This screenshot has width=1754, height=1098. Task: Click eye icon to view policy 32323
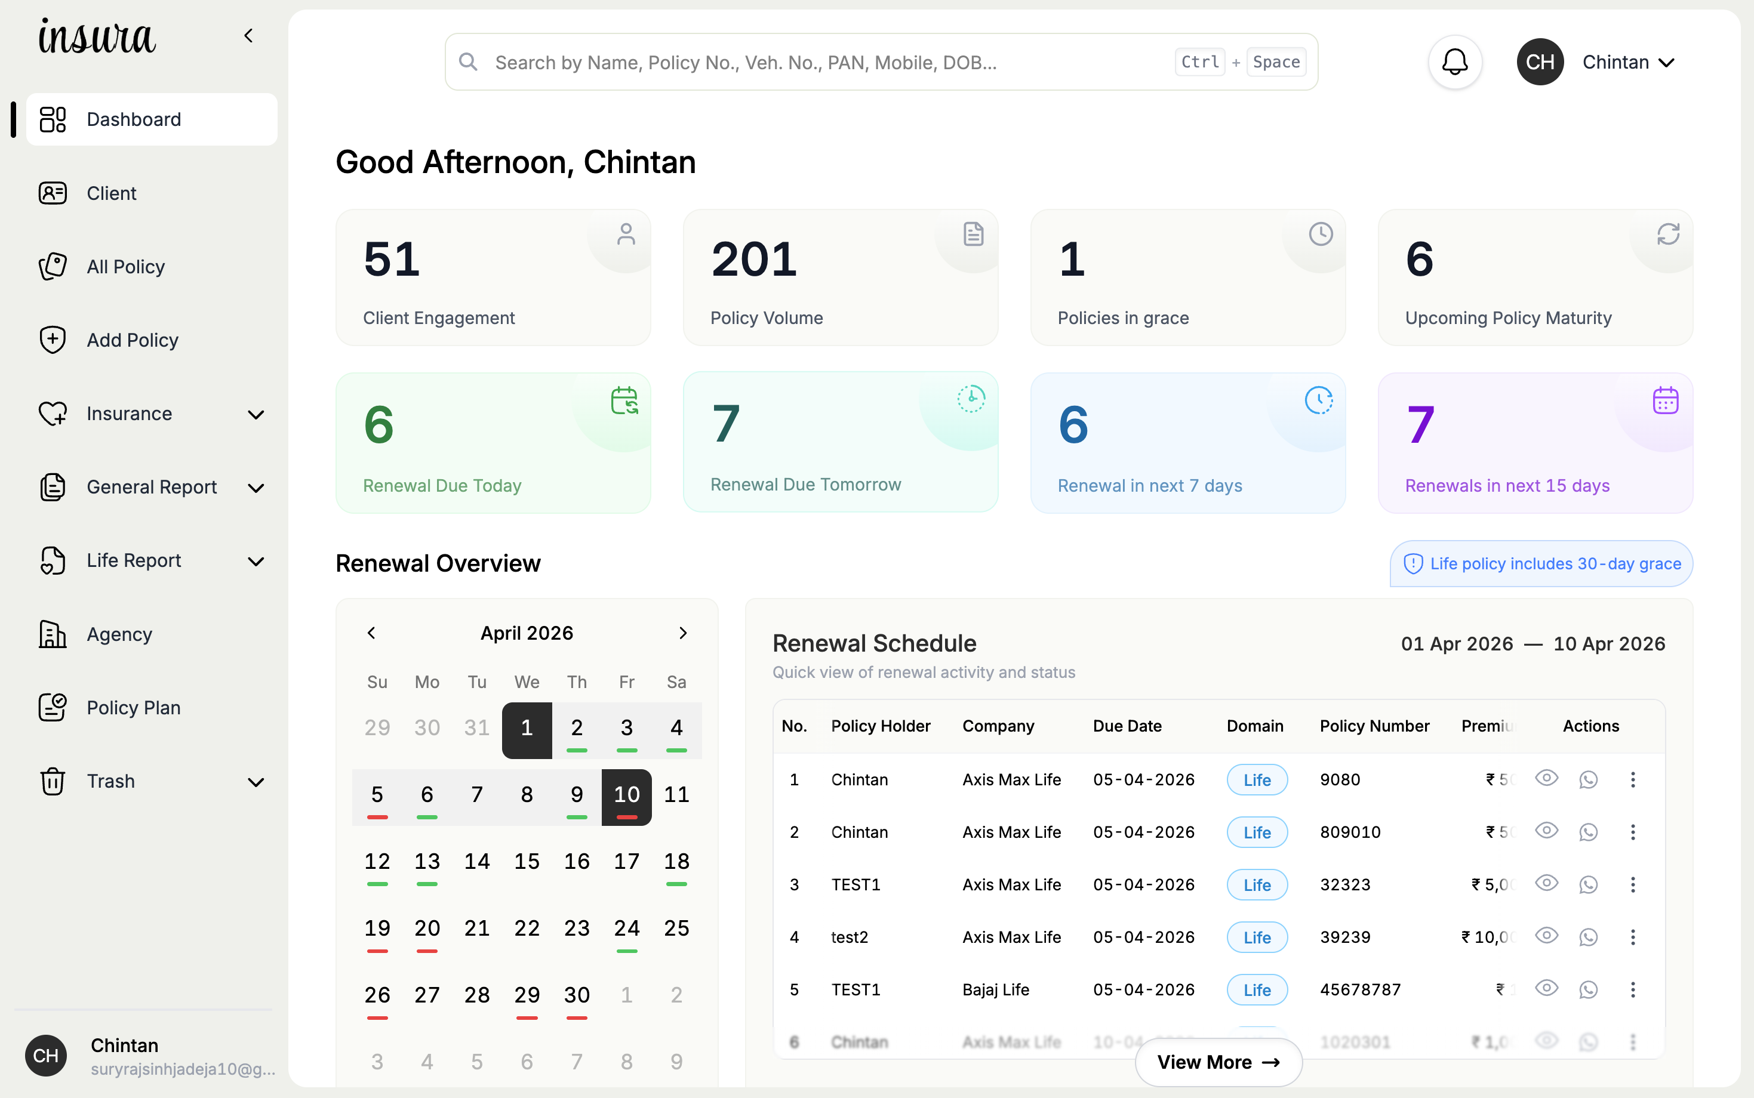pos(1546,883)
